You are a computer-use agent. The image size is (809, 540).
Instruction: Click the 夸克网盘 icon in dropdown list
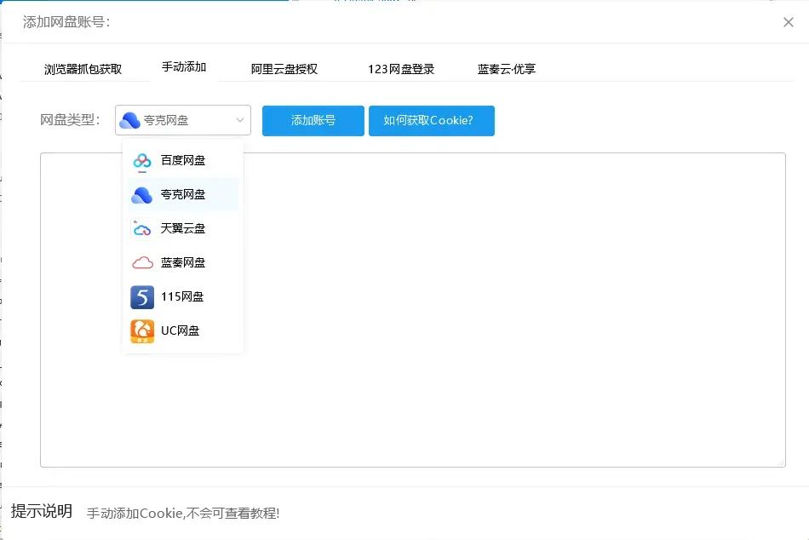pos(142,195)
